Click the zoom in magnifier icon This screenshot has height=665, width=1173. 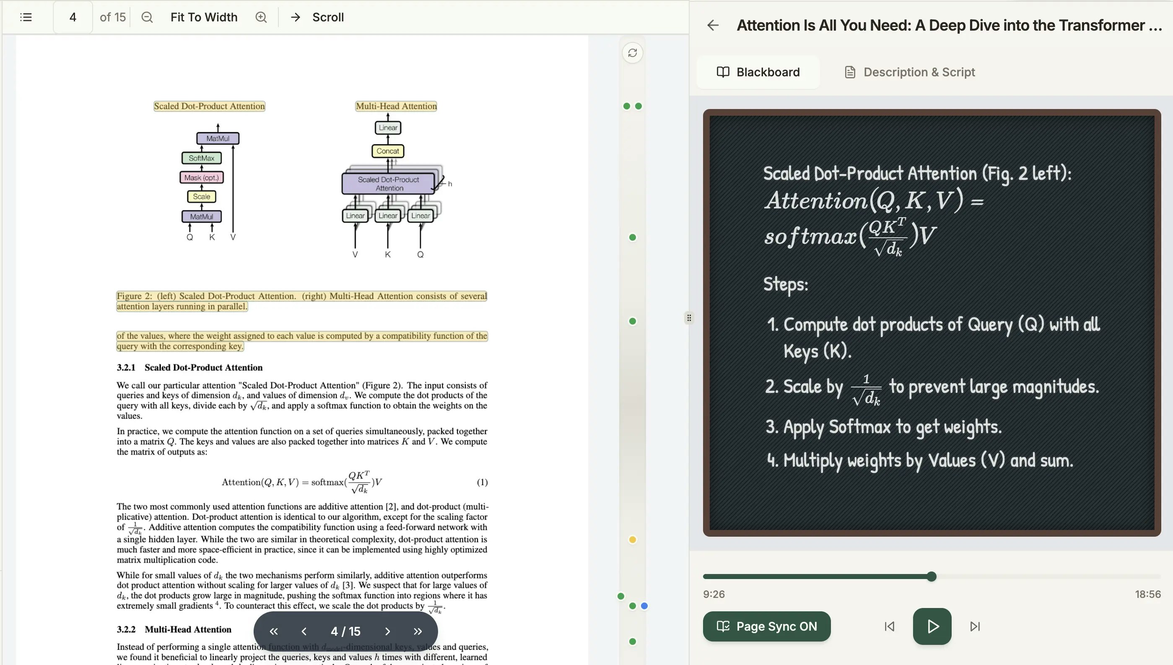(261, 17)
